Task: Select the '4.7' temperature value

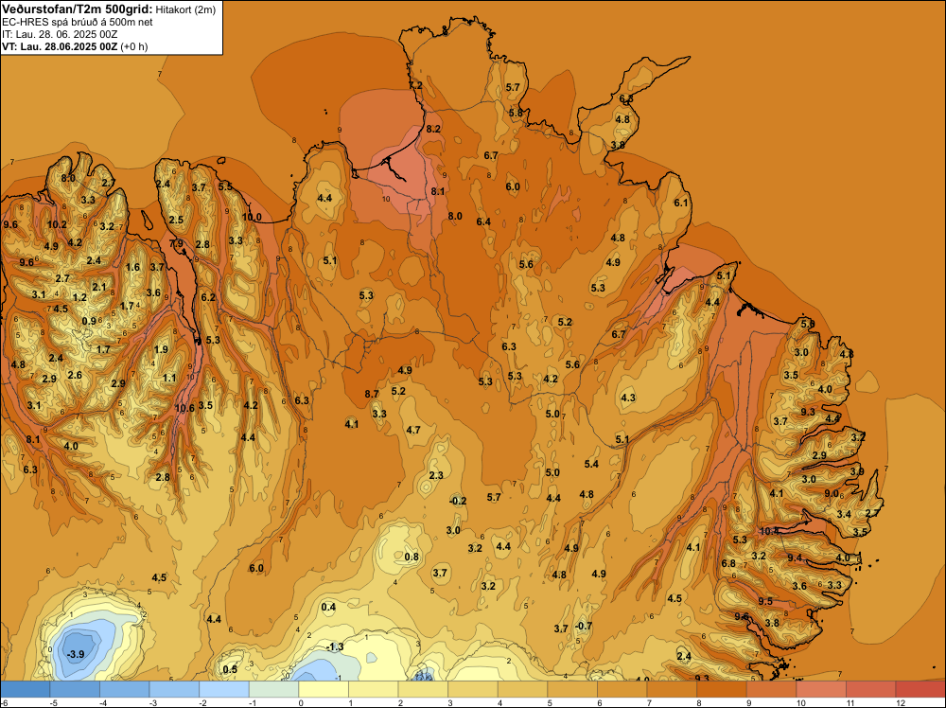Action: coord(412,430)
